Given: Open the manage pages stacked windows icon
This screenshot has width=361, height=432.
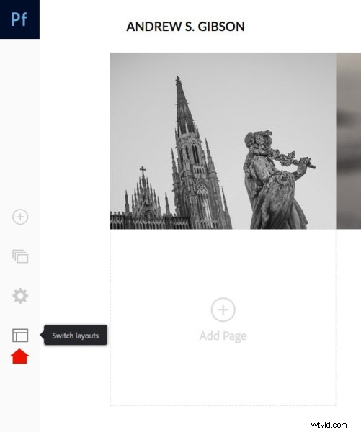Looking at the screenshot, I should (x=20, y=256).
